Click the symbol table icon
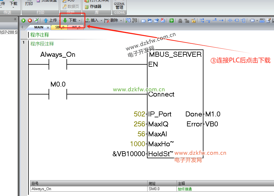 262,20
